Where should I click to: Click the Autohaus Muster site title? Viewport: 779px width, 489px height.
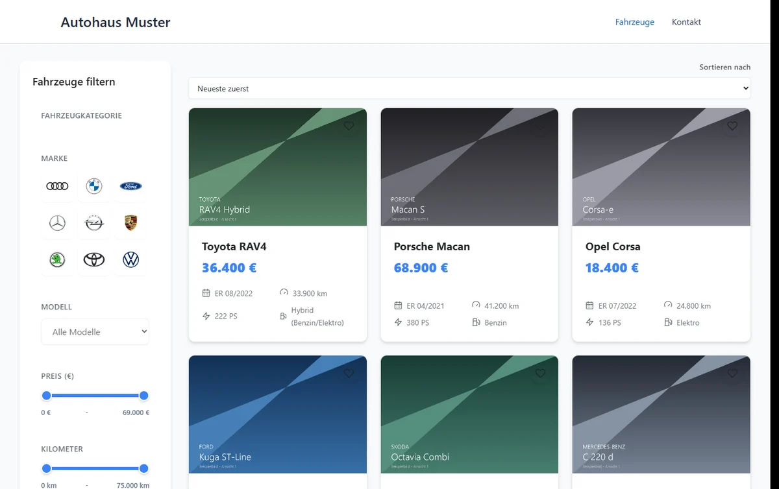[116, 22]
